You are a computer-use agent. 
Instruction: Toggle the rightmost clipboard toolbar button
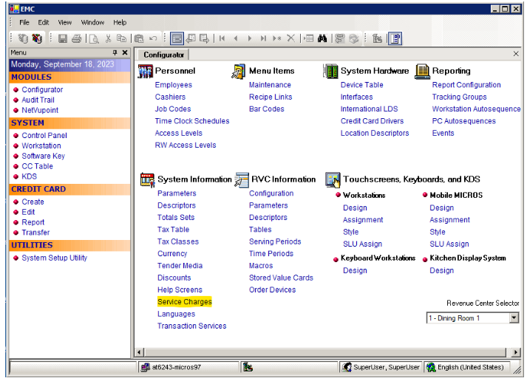click(395, 38)
